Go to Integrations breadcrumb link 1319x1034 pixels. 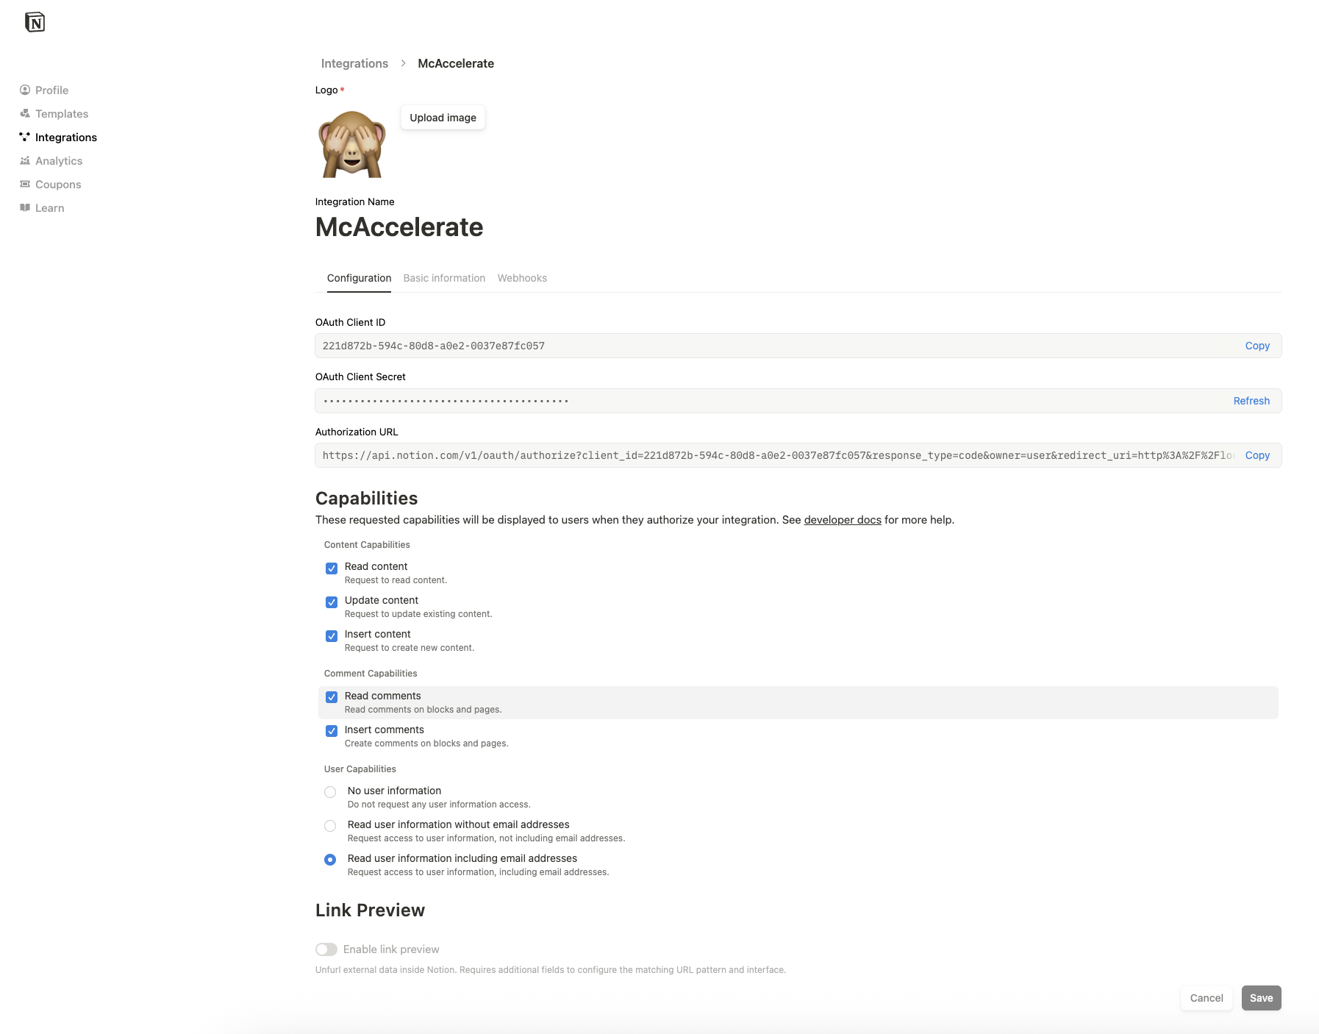pos(354,63)
